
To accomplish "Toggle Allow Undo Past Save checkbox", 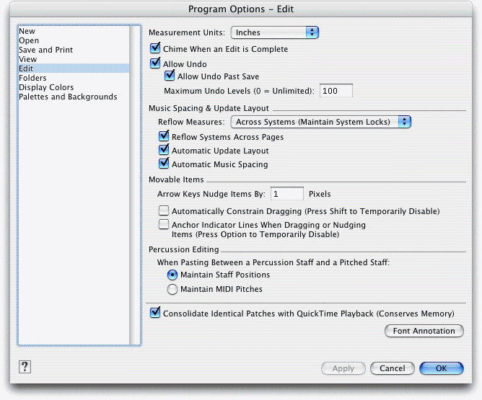I will tap(170, 76).
